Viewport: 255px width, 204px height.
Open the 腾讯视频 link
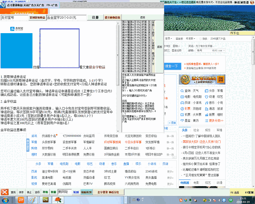(x=110, y=184)
